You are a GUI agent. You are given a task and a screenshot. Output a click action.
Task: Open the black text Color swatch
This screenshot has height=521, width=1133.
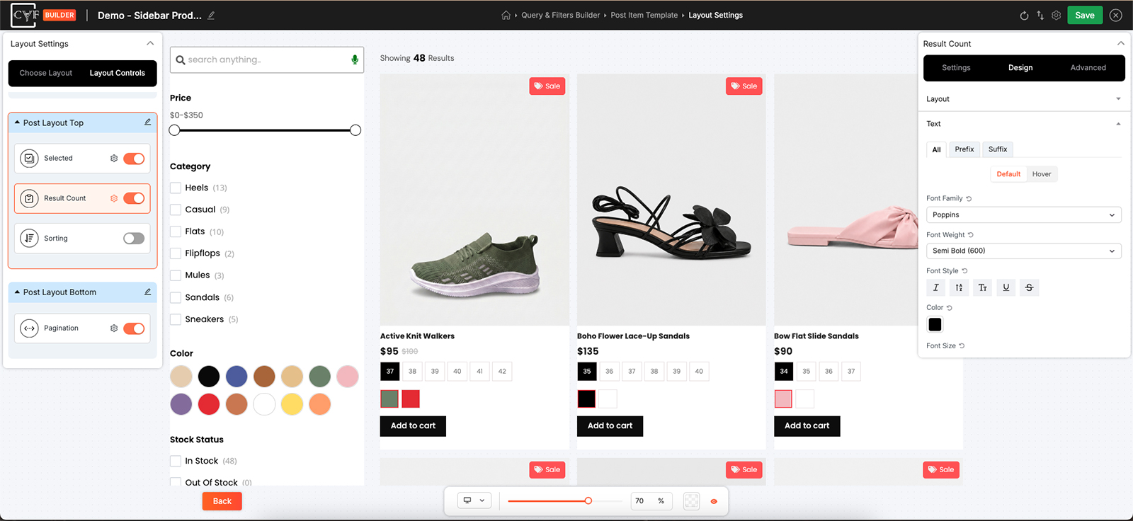935,324
